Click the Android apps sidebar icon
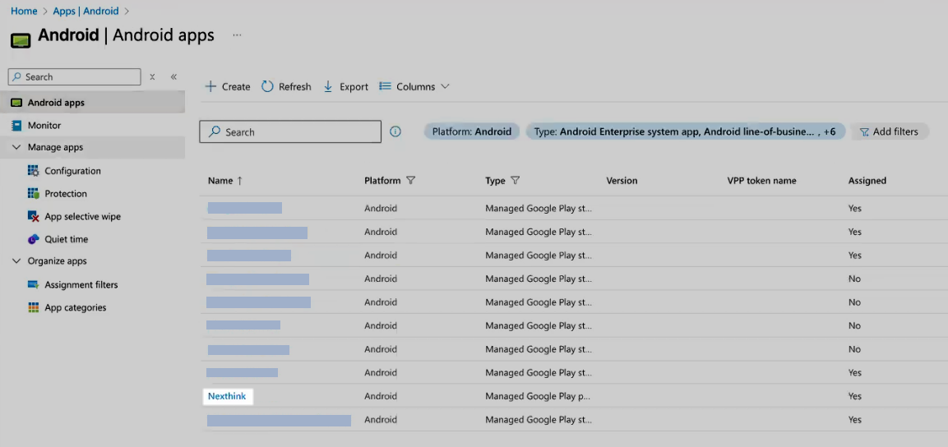The width and height of the screenshot is (948, 447). click(x=17, y=103)
